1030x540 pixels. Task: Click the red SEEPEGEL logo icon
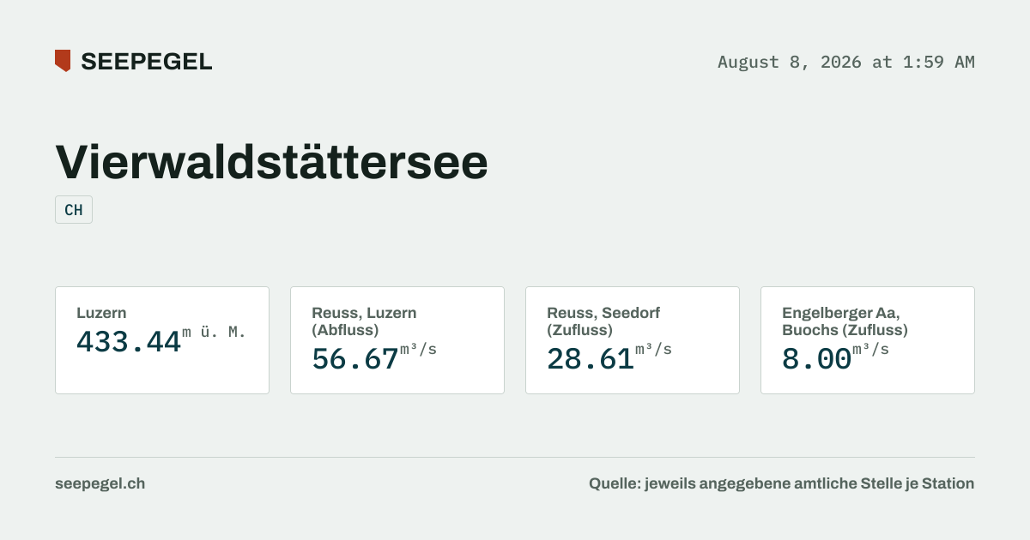pos(63,61)
